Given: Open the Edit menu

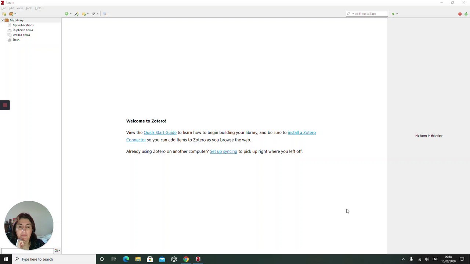Looking at the screenshot, I should [11, 8].
